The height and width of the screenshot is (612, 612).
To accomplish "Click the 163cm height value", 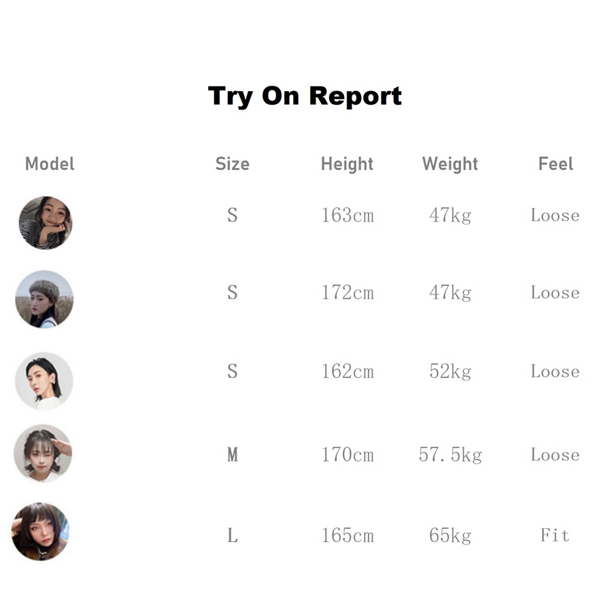I will pyautogui.click(x=347, y=216).
